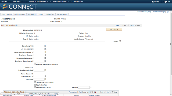Open Labor Agreement Entry Dt calendar
The height and width of the screenshot is (96, 172).
(x=45, y=52)
